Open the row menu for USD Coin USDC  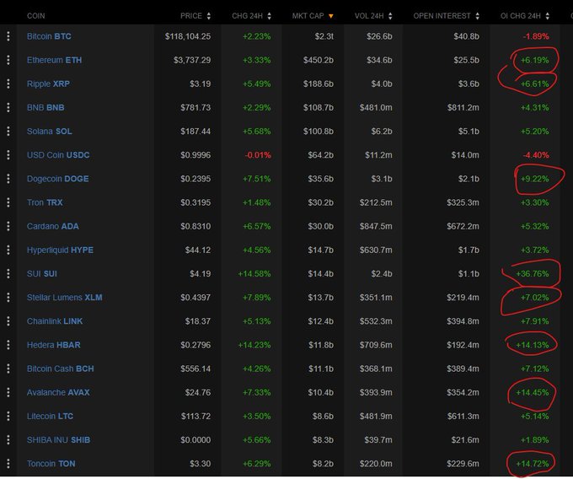click(8, 155)
